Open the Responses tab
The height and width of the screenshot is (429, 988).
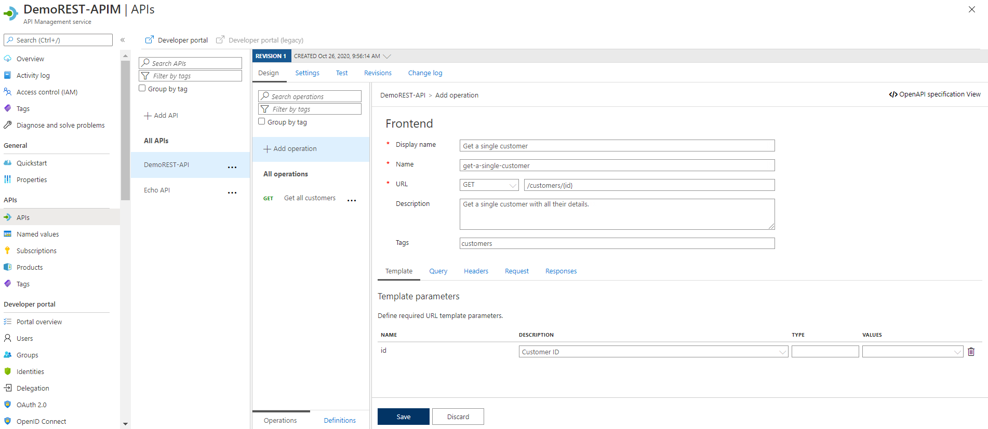(x=561, y=271)
